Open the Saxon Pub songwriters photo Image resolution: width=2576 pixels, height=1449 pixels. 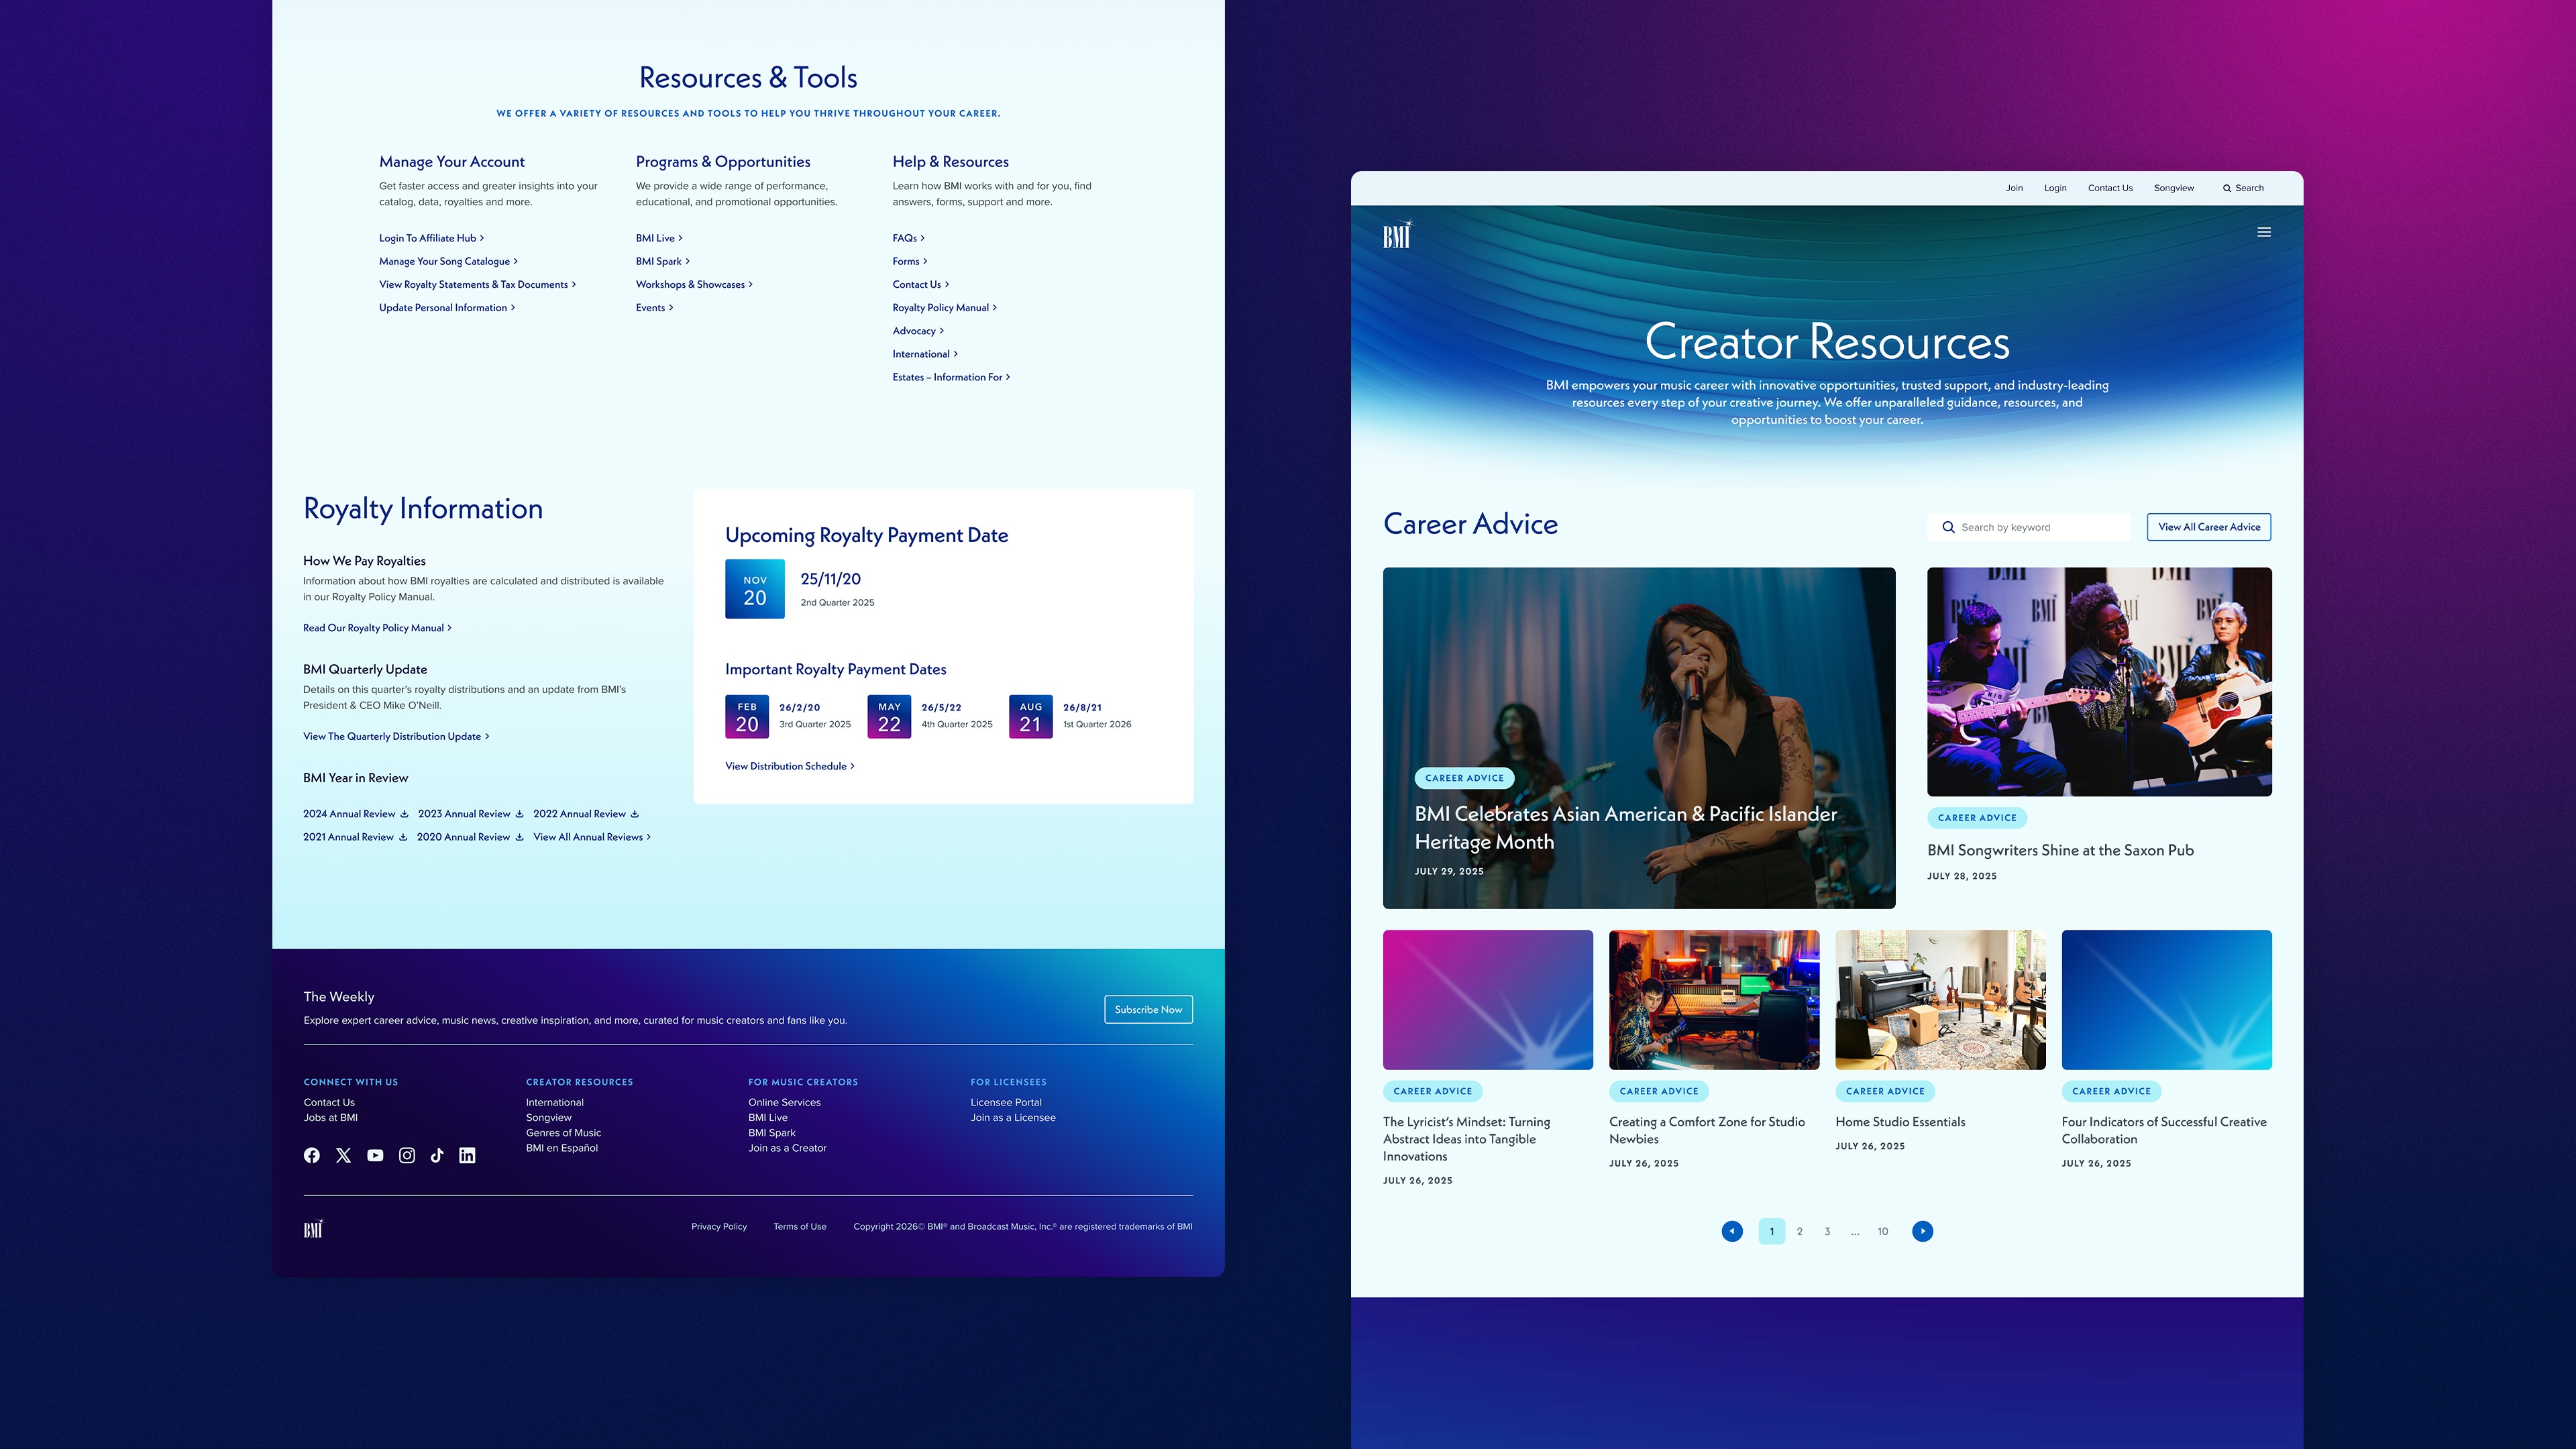(x=2099, y=682)
